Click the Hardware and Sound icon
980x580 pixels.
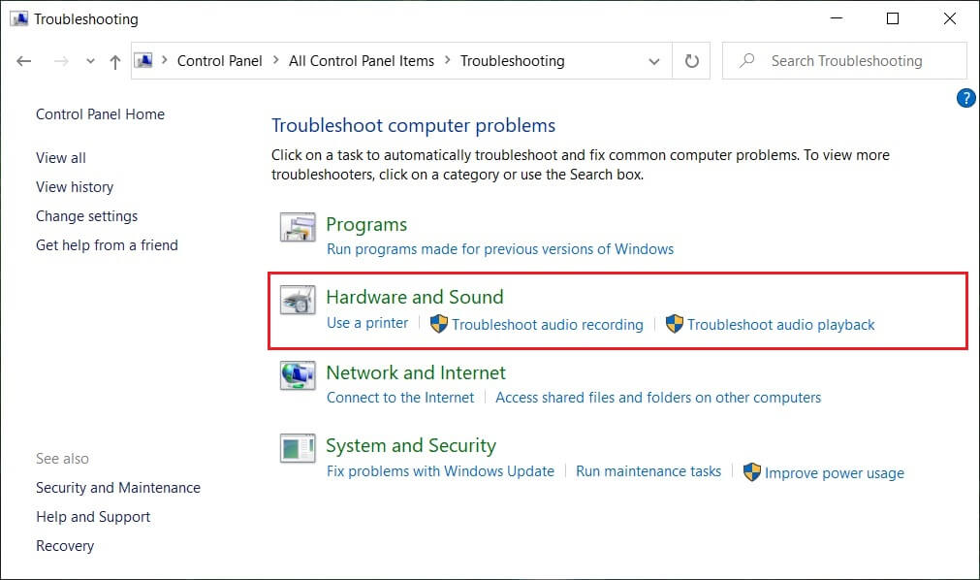[297, 302]
